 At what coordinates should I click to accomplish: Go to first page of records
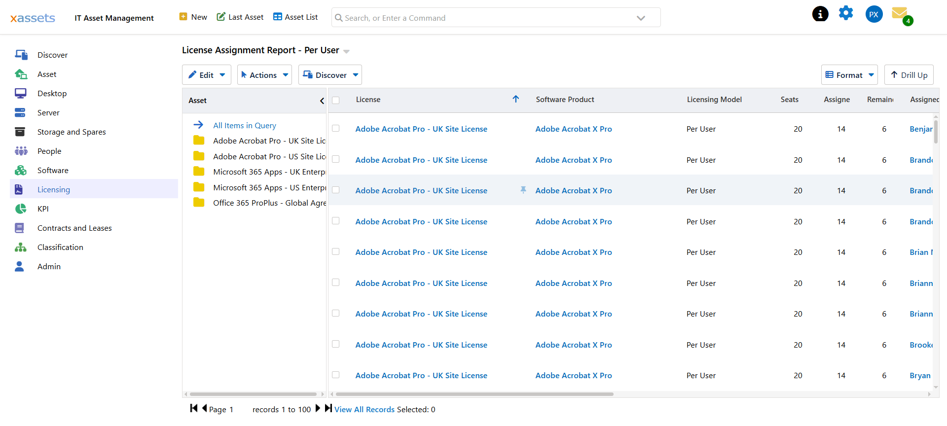pyautogui.click(x=194, y=408)
